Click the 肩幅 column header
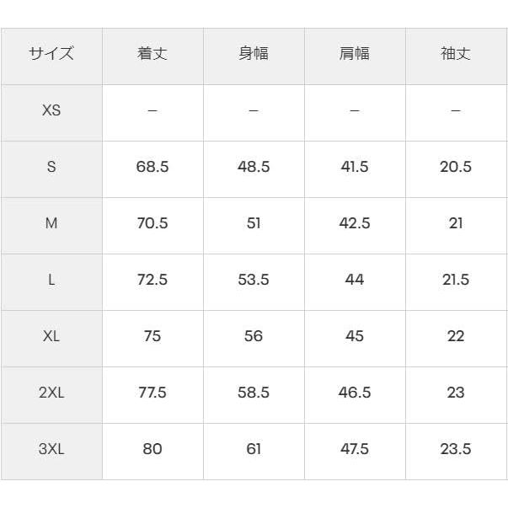This screenshot has width=508, height=508. (355, 56)
